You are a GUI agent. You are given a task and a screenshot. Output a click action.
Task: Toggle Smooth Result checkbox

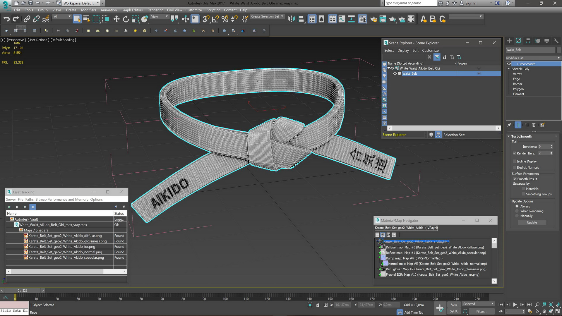click(514, 179)
